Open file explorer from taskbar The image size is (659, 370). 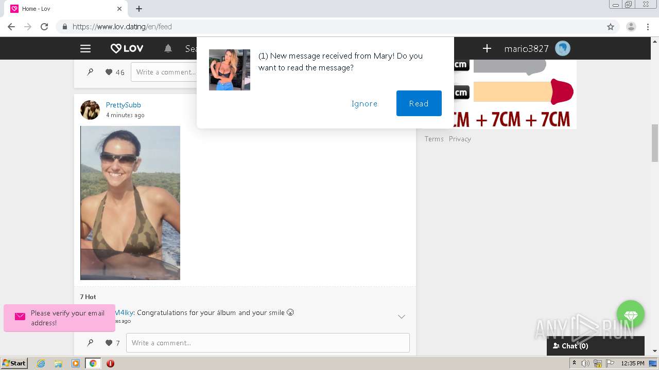coord(58,363)
